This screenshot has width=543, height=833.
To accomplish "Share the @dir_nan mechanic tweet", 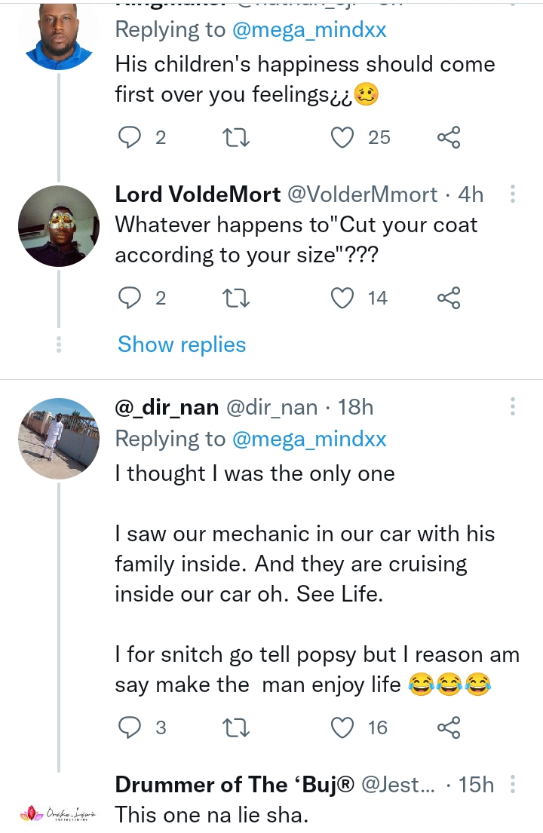I will pyautogui.click(x=449, y=727).
